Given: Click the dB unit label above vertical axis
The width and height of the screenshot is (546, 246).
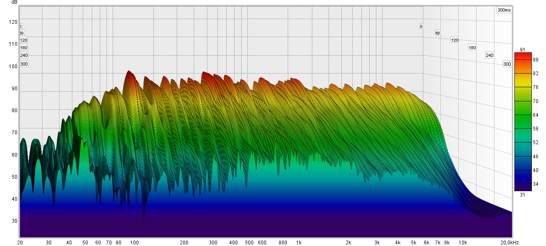Looking at the screenshot, I should (15, 2).
